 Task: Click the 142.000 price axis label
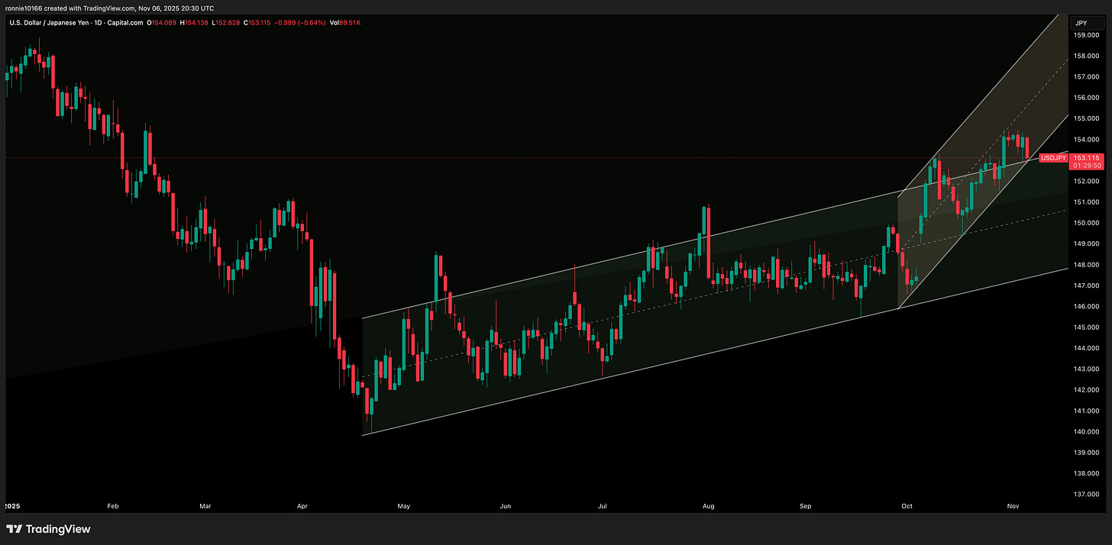1087,390
